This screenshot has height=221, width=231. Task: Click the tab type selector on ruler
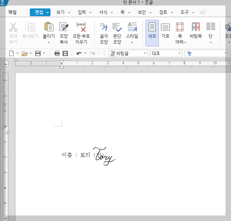tap(6, 64)
